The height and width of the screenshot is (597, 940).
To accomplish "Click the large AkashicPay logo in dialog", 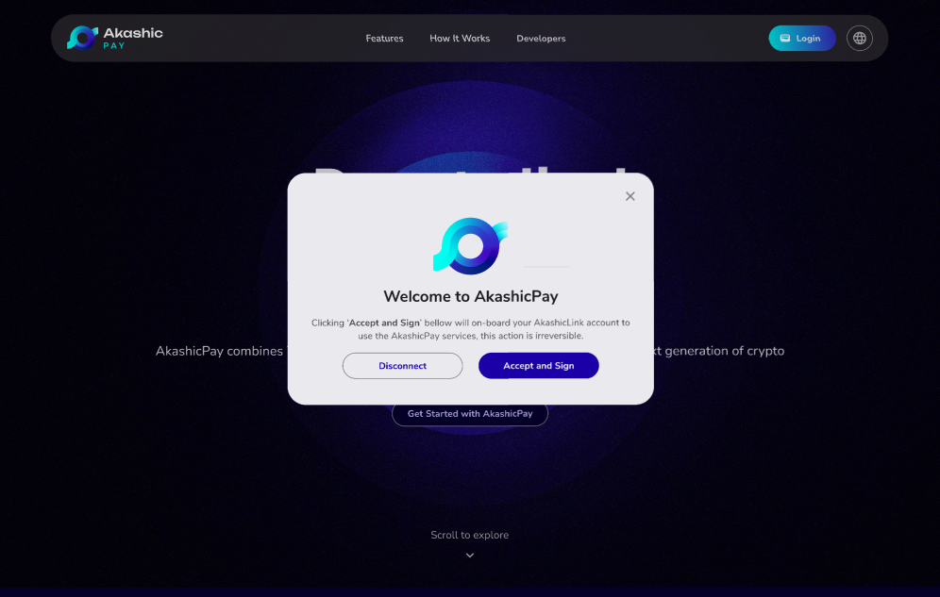I will pos(471,246).
